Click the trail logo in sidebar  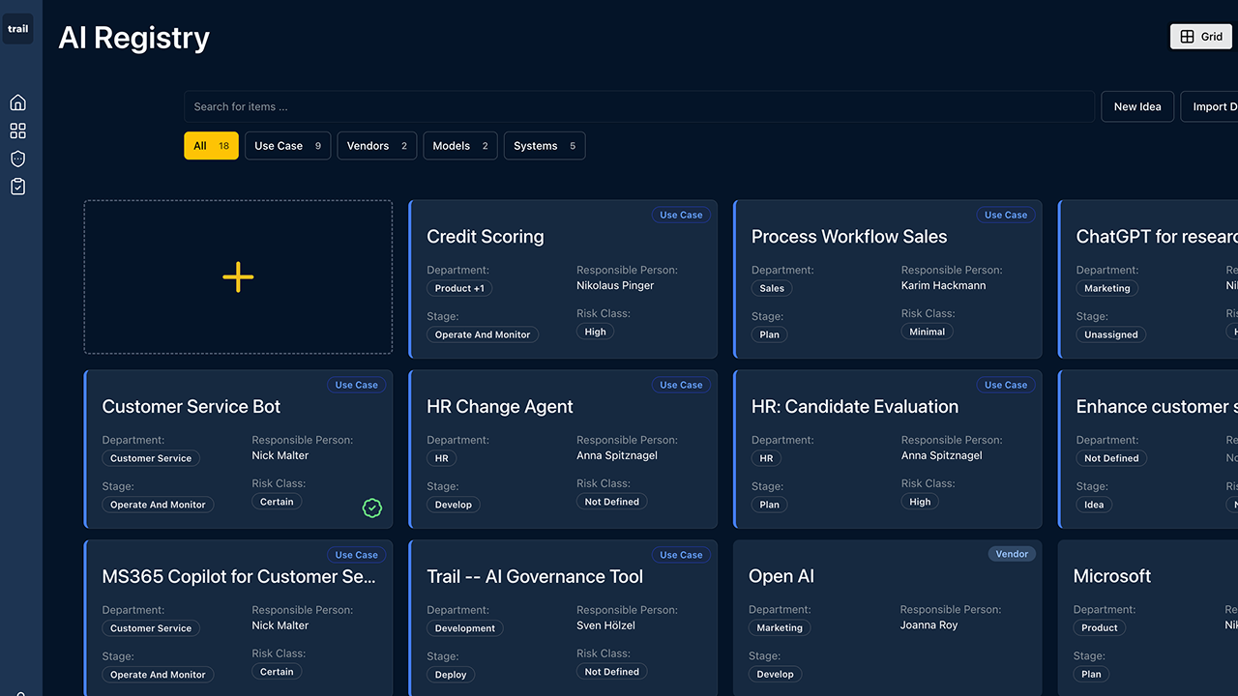pos(18,29)
